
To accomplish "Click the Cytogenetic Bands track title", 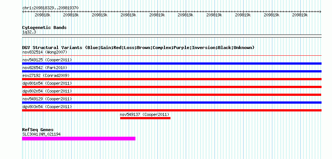I will pos(44,27).
